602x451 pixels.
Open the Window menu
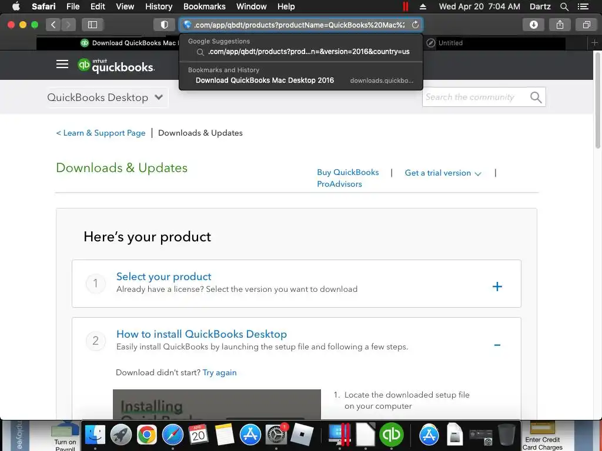point(252,6)
